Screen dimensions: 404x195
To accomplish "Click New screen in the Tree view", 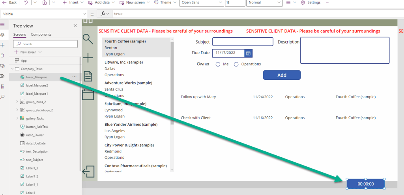I will 28,52.
